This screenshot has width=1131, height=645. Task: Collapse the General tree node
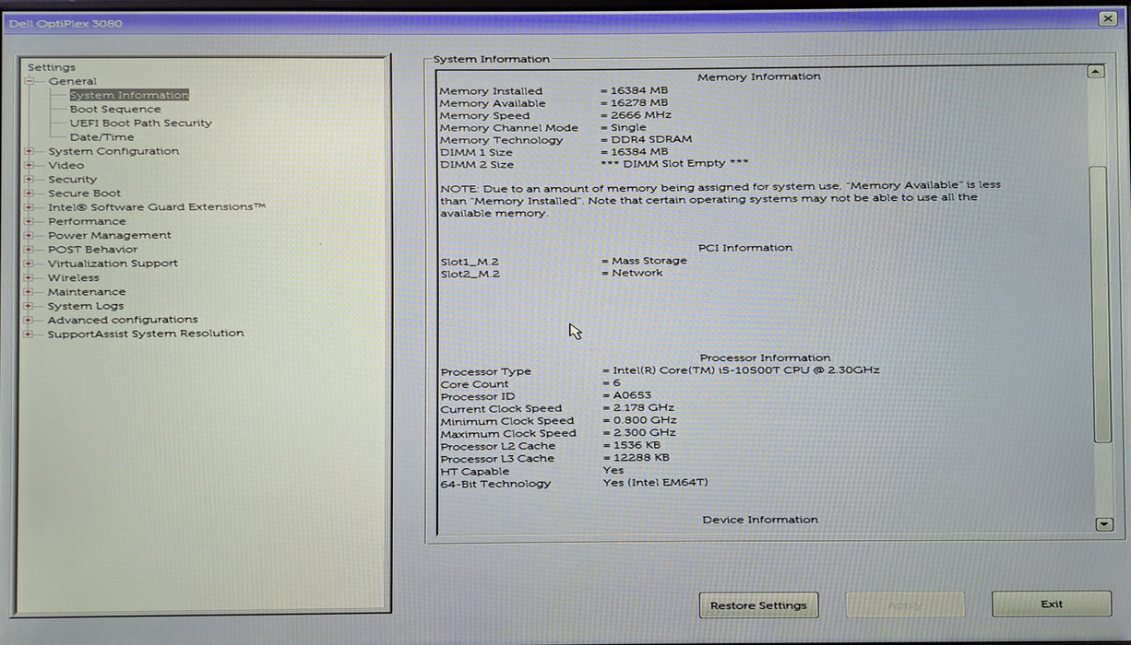[30, 81]
